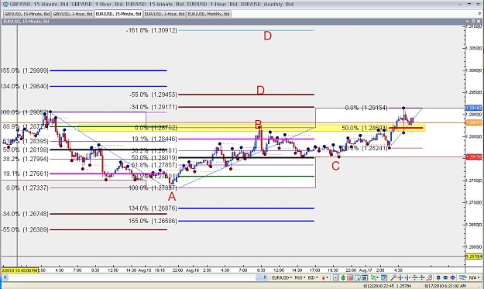Switch to GBP/USD, 15-Minute, Bid tab
The width and height of the screenshot is (484, 289).
(x=27, y=14)
